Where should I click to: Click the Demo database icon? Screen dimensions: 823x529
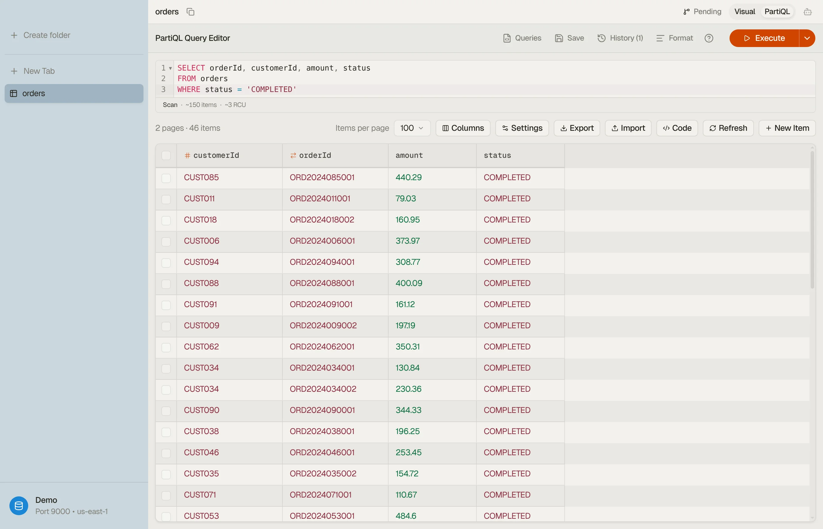click(x=19, y=505)
